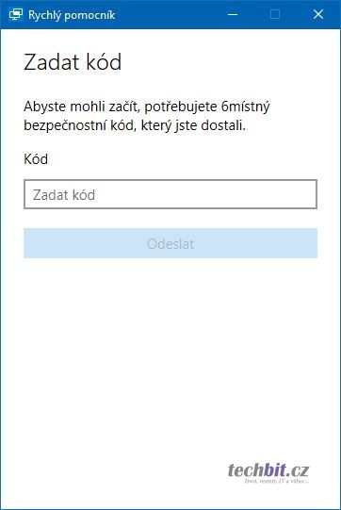Click the word 6místný in the description

pos(246,107)
